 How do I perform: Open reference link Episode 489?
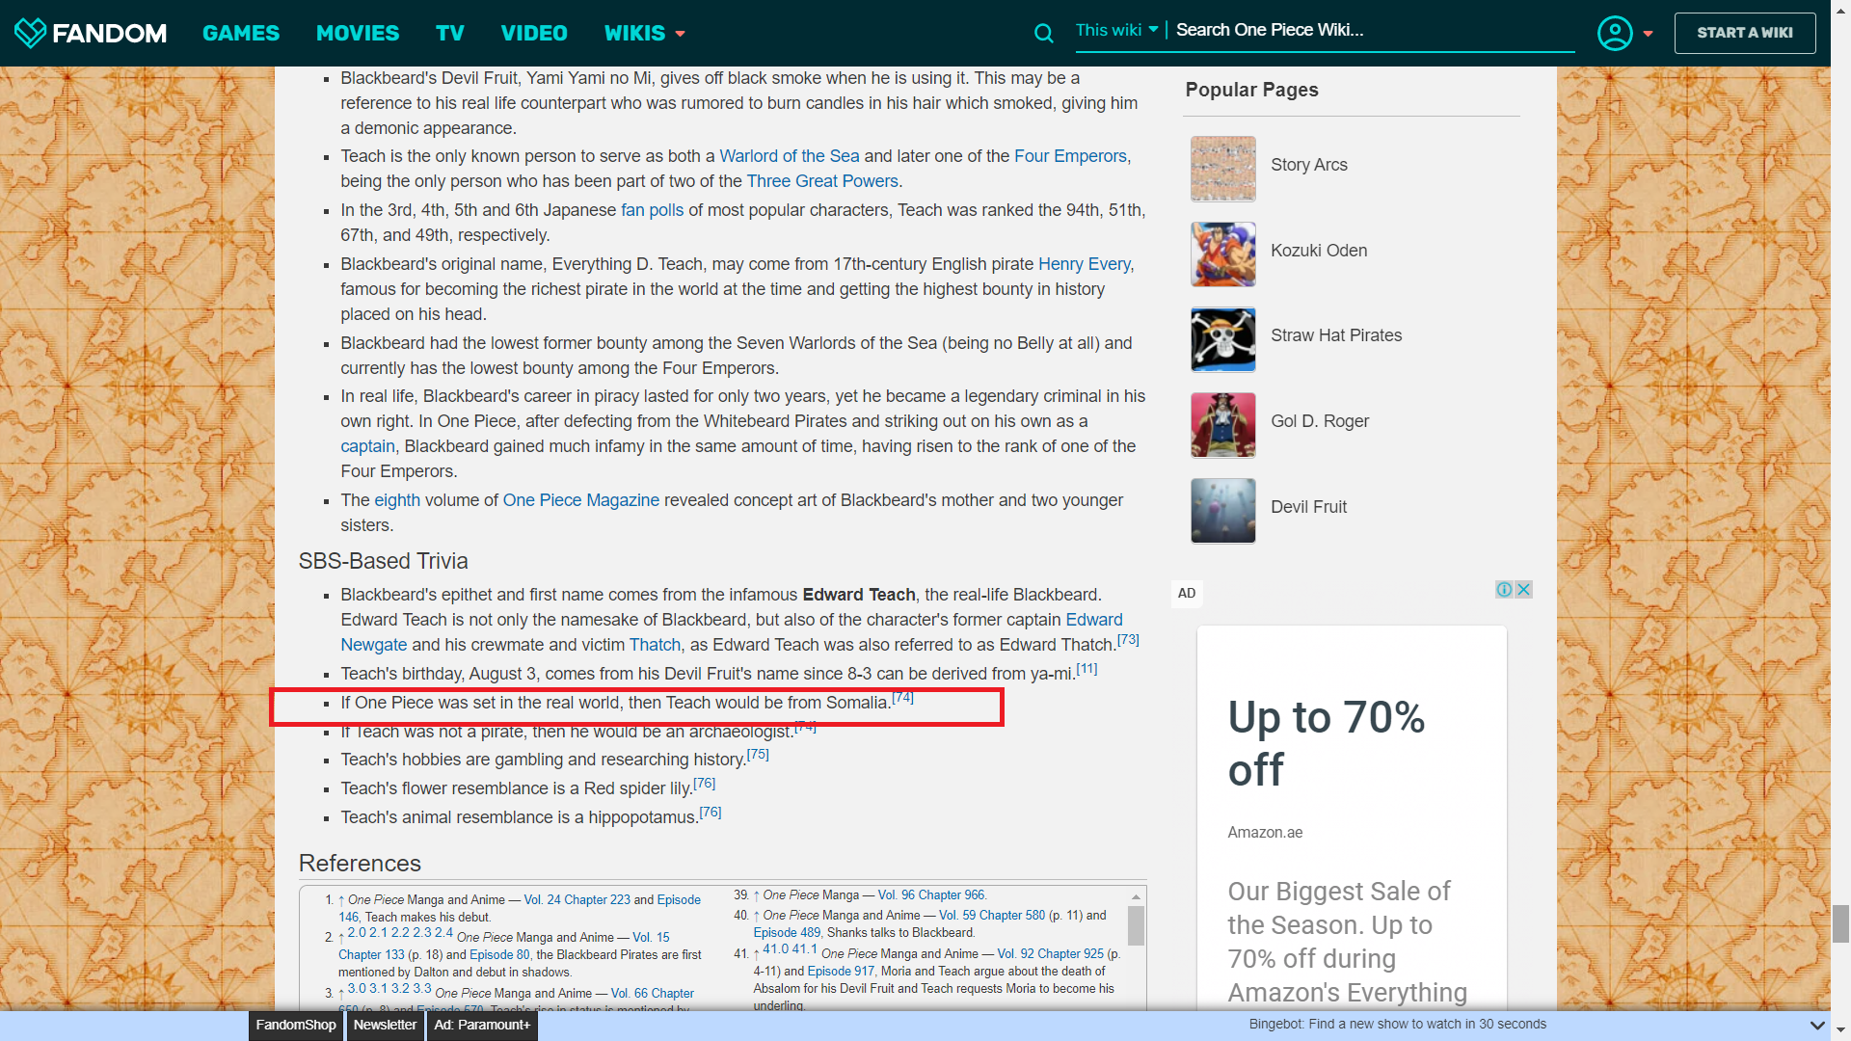point(787,933)
